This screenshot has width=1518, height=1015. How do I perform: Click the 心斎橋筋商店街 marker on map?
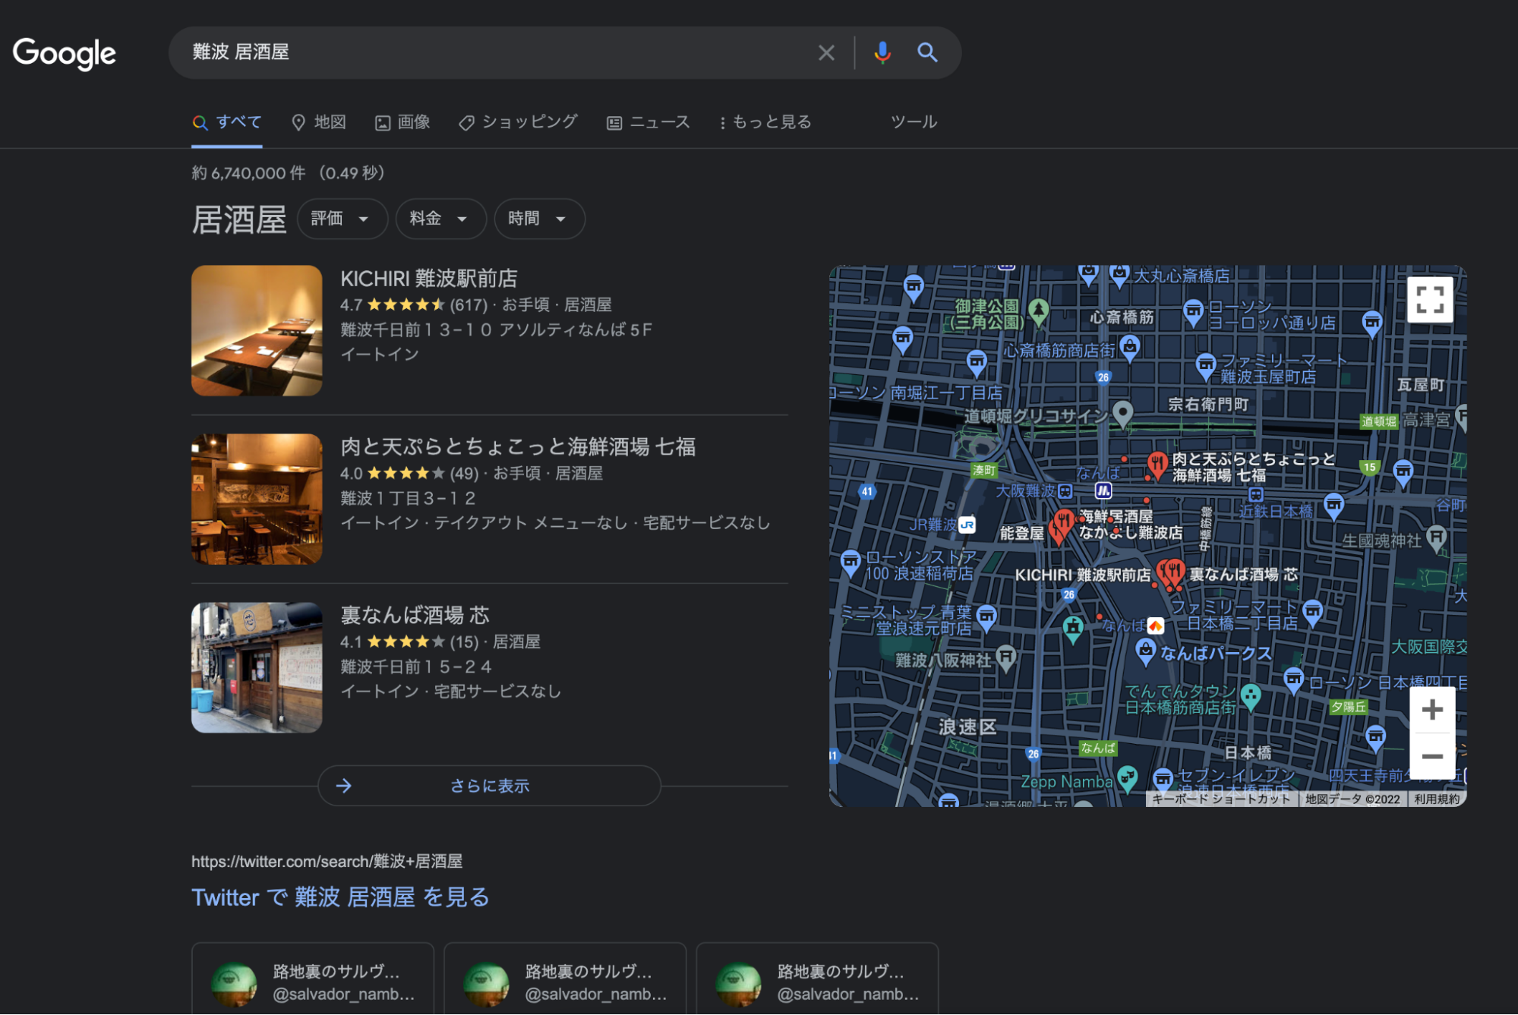[x=1130, y=348]
